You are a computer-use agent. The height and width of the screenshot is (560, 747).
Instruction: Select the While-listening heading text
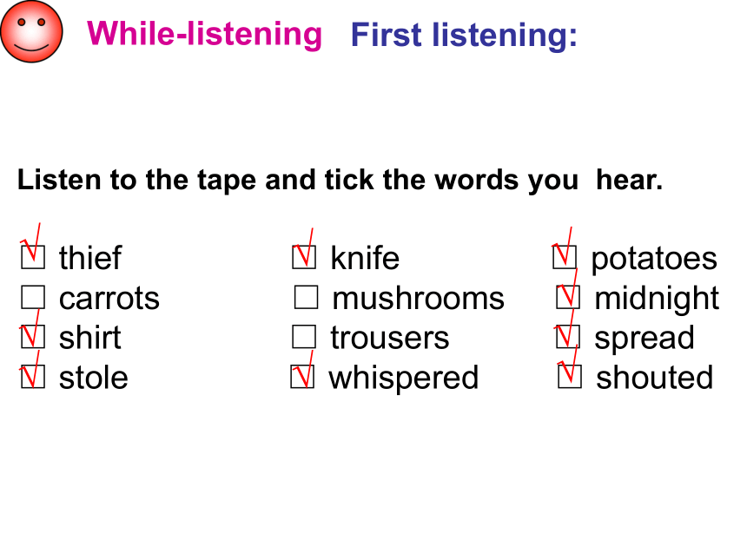pyautogui.click(x=204, y=34)
